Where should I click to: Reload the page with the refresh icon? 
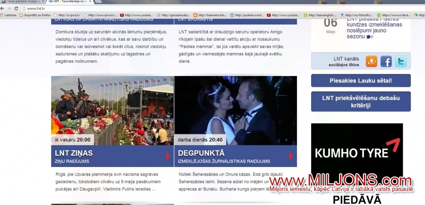click(16, 8)
